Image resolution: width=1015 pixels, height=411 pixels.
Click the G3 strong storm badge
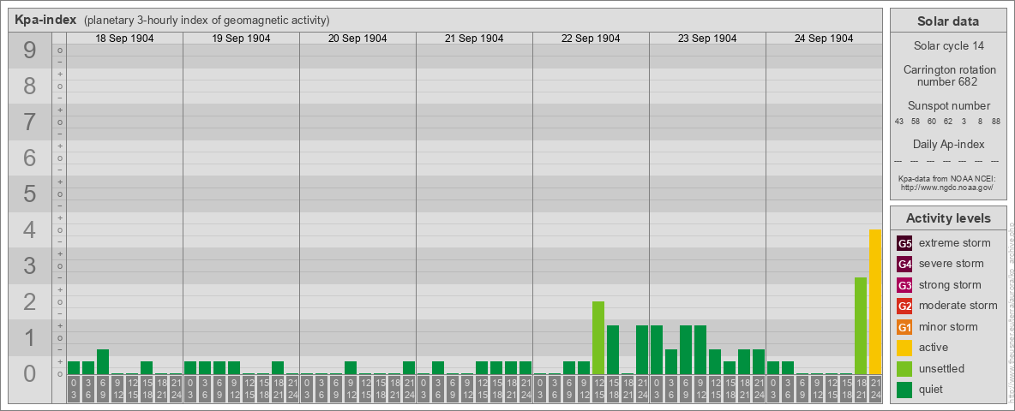(904, 285)
